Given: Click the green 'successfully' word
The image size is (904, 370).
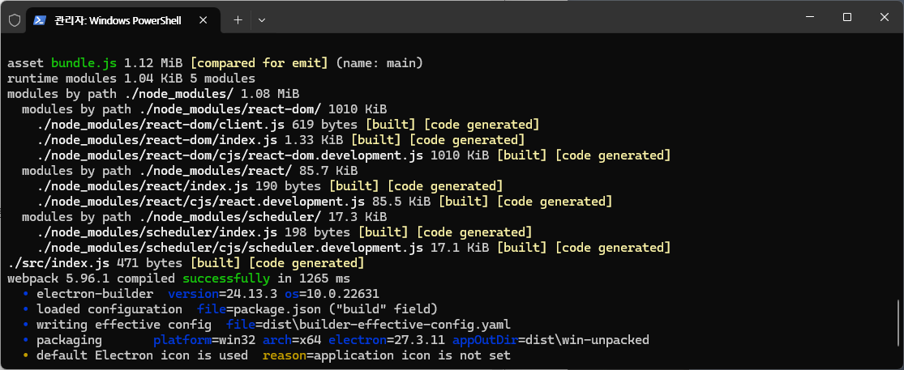Looking at the screenshot, I should coord(225,279).
